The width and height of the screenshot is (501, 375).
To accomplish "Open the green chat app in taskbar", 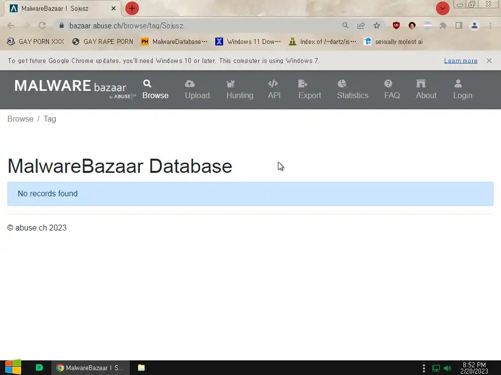I will (x=39, y=368).
